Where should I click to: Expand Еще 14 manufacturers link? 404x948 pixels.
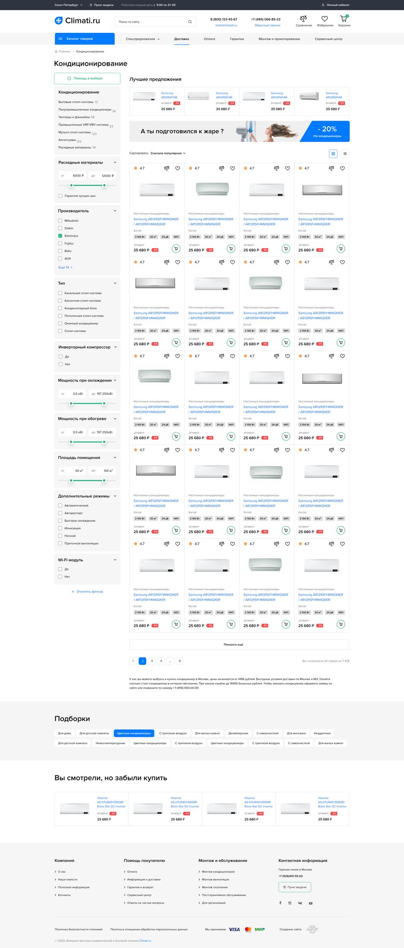pyautogui.click(x=65, y=267)
